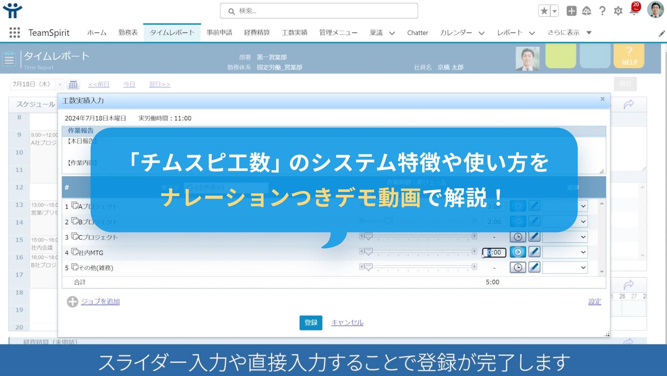The width and height of the screenshot is (667, 376).
Task: Open the 事前申請 tab
Action: 219,33
